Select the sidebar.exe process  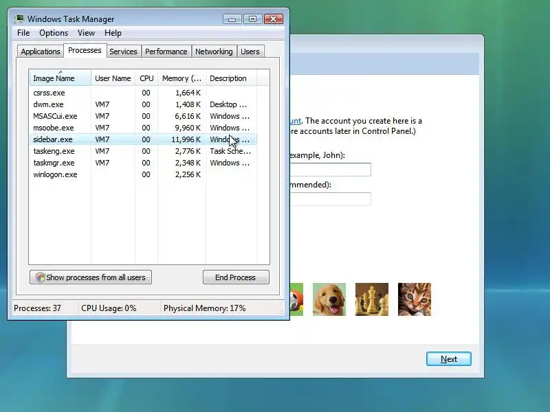(x=143, y=139)
